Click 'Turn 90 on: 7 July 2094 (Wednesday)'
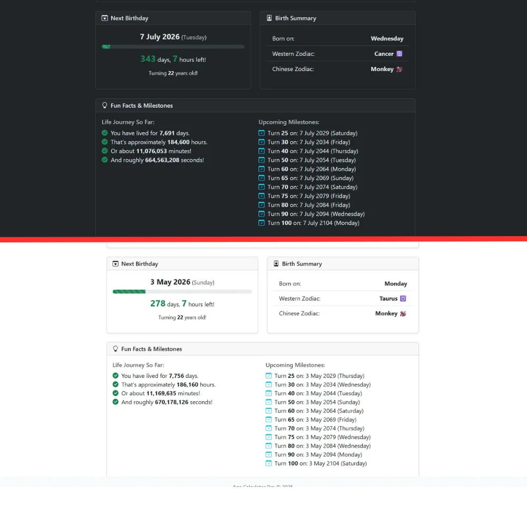The width and height of the screenshot is (527, 527). [316, 214]
